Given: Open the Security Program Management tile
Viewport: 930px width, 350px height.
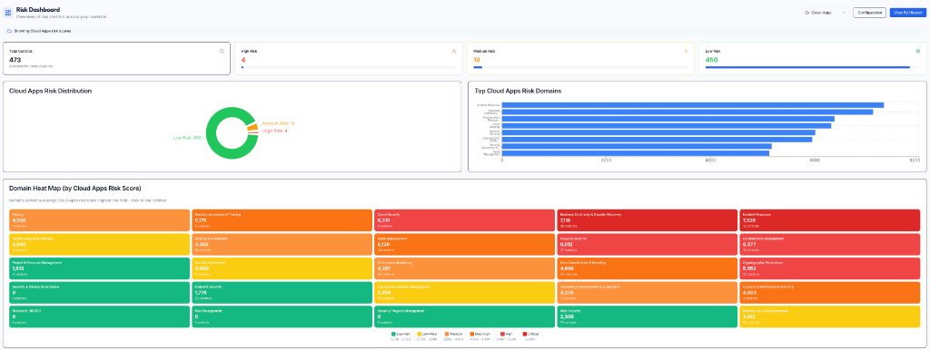Looking at the screenshot, I should click(x=464, y=316).
